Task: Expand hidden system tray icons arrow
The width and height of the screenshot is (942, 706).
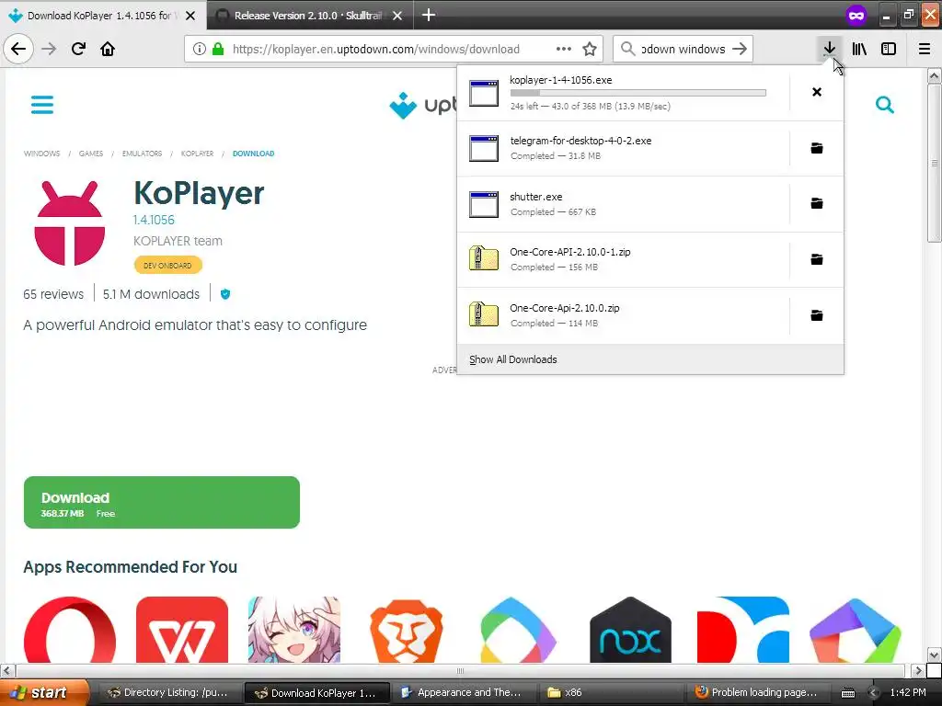Action: pos(873,693)
